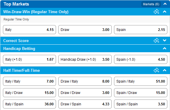This screenshot has height=110, width=170.
Task: Click cash-out icon in Half-Time/Full-Time header
Action: coord(156,70)
